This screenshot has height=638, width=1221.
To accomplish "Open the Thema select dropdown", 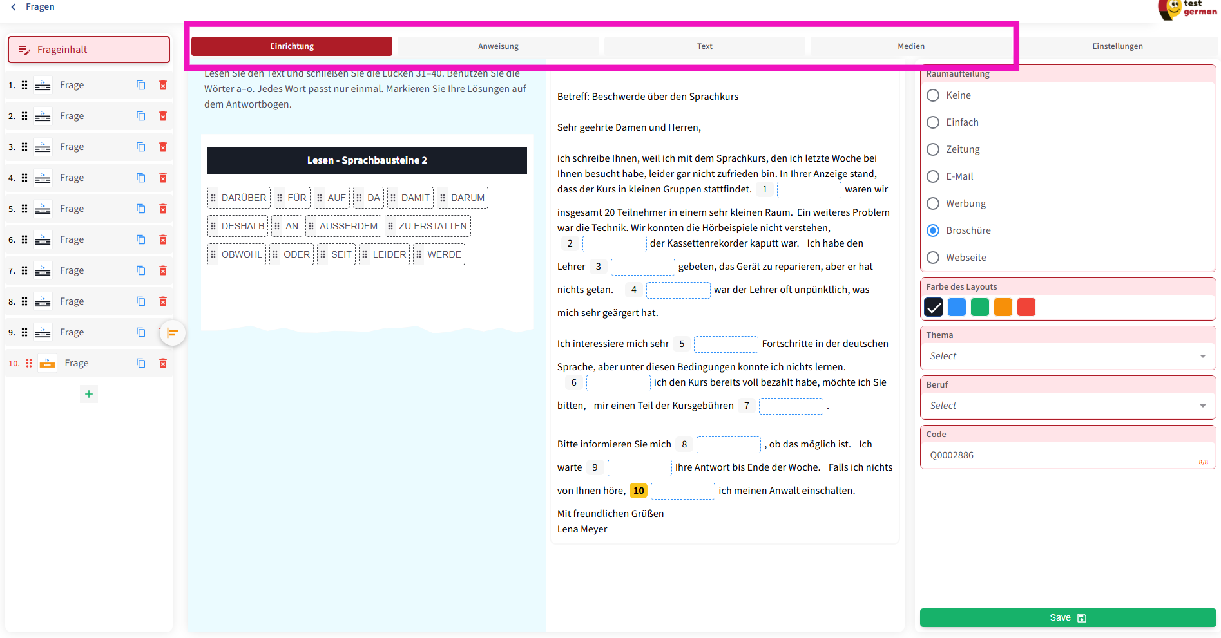I will coord(1067,356).
